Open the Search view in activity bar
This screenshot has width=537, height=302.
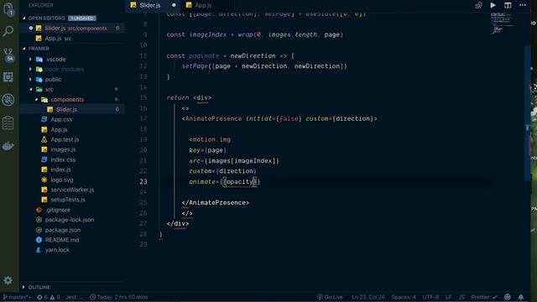pos(8,32)
